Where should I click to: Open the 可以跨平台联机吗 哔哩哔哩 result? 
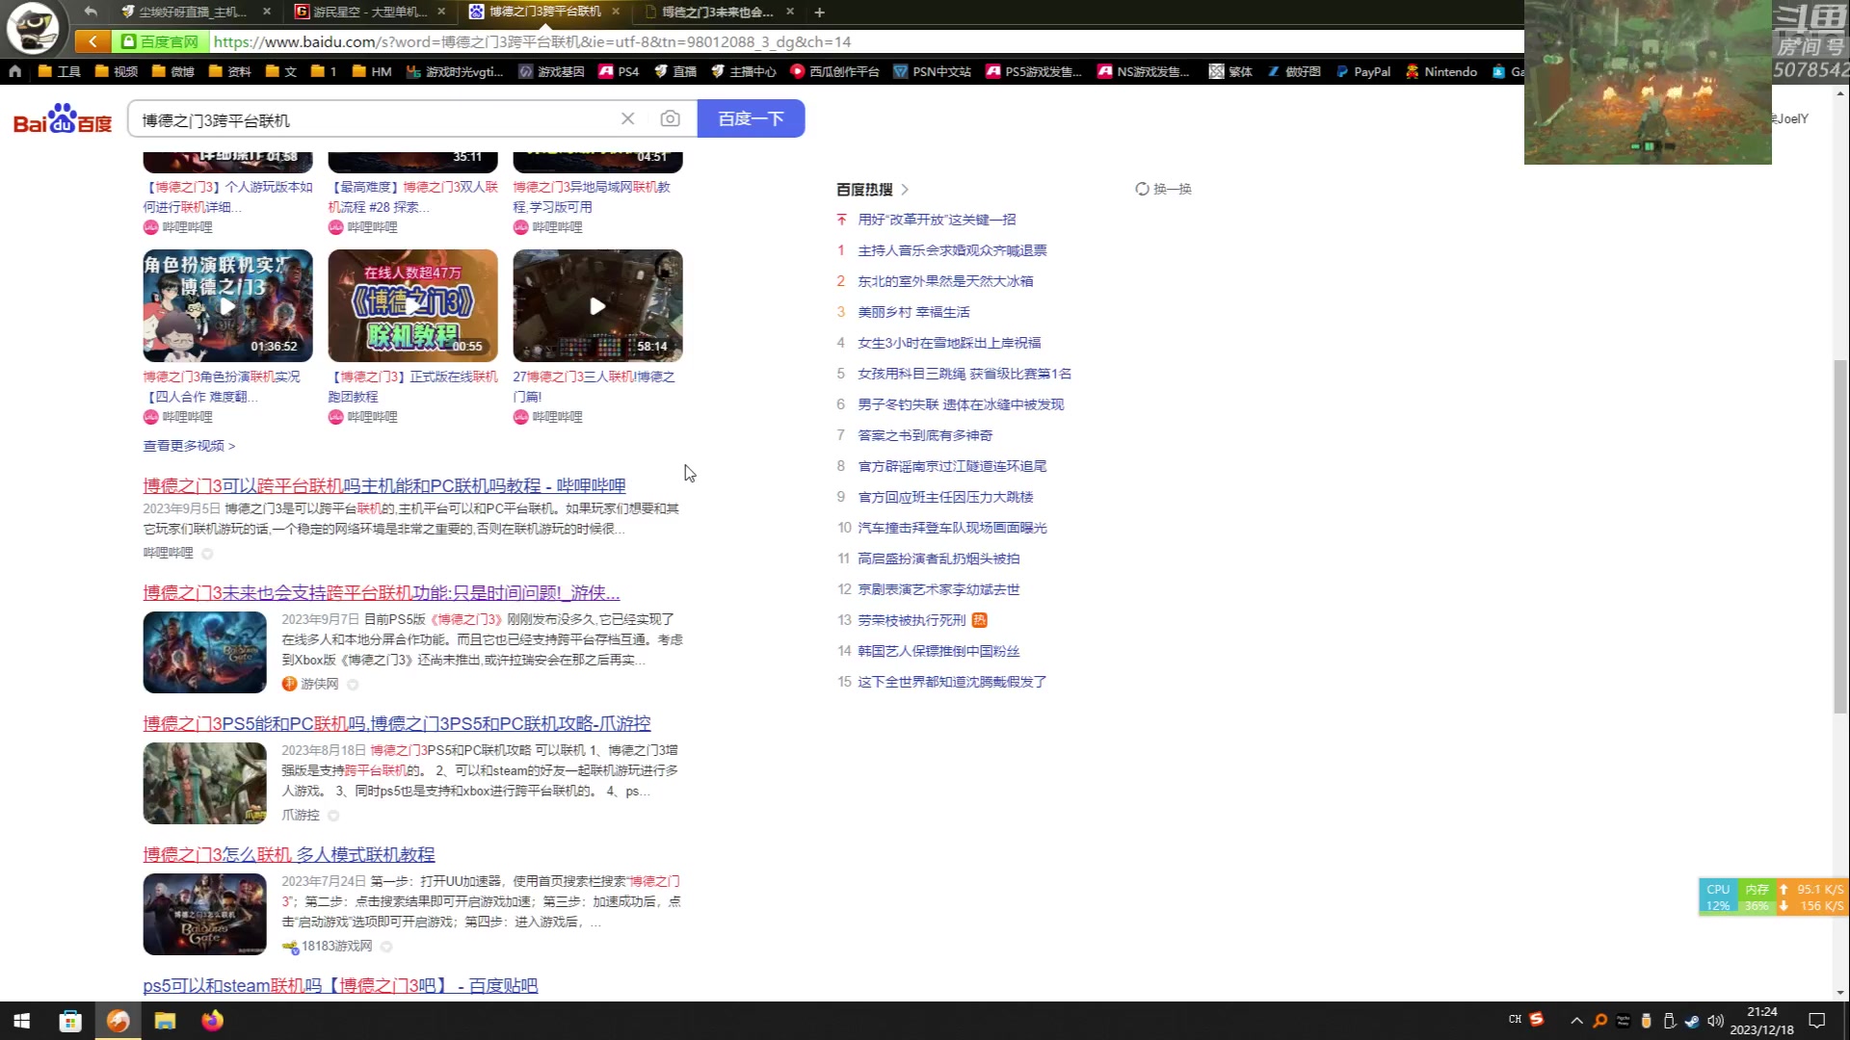click(x=384, y=485)
